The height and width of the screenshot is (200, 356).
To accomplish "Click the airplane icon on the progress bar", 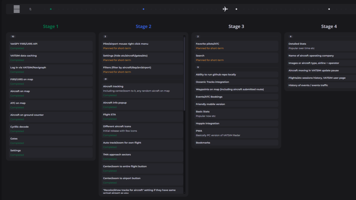I will pyautogui.click(x=225, y=9).
